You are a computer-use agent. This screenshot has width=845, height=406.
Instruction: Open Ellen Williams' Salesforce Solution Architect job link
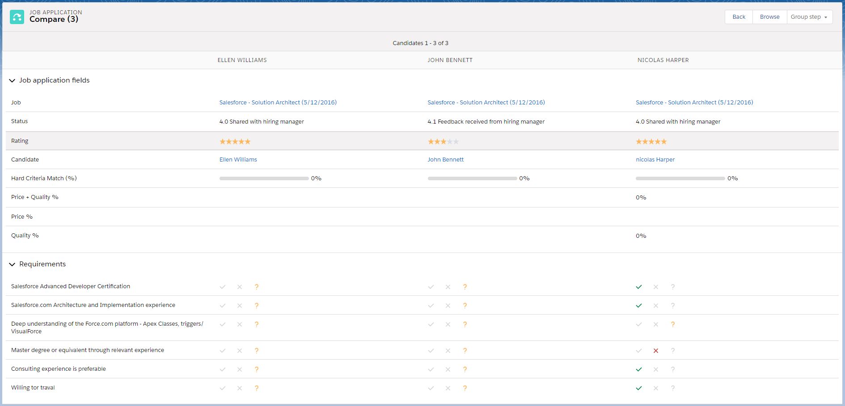[278, 103]
